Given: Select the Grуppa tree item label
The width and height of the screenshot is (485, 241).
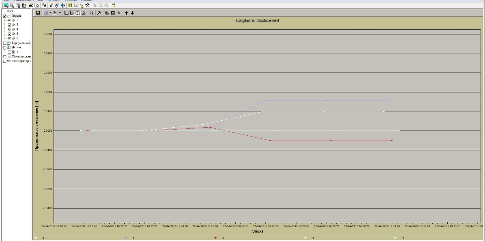Looking at the screenshot, I should click(x=16, y=16).
